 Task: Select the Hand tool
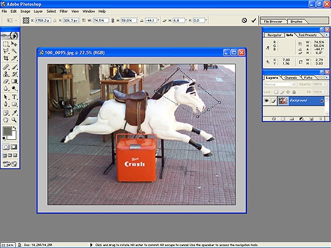click(x=6, y=120)
